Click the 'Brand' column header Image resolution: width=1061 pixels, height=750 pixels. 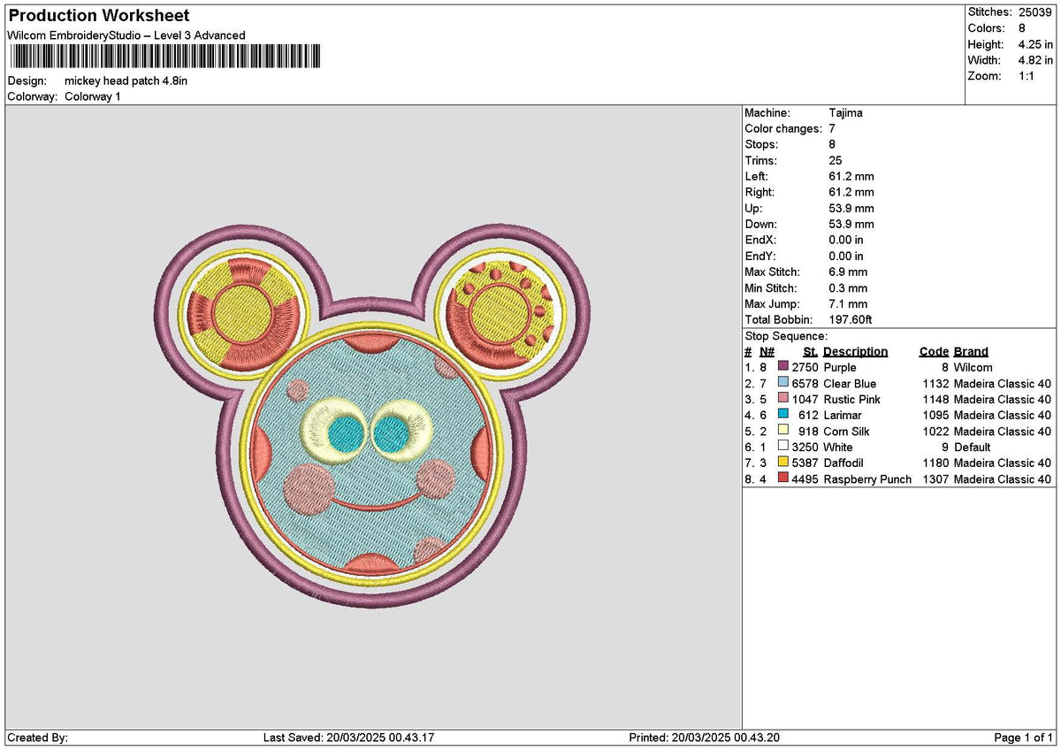[972, 351]
